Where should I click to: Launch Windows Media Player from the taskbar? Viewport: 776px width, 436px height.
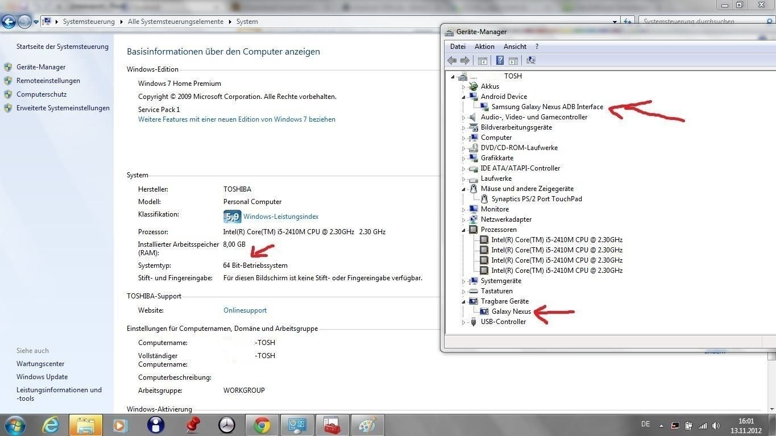120,425
